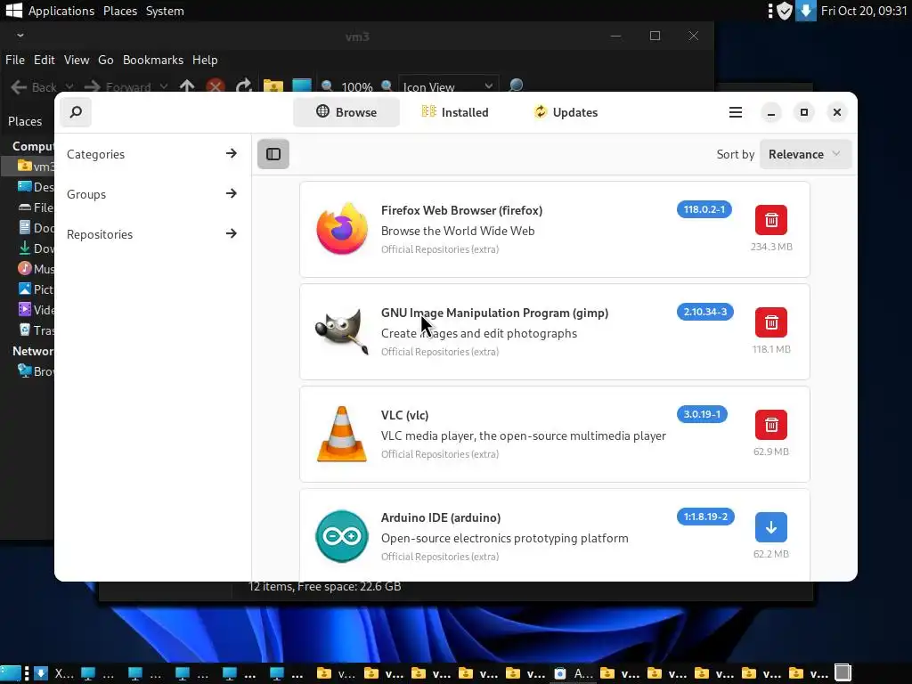Click the red Stop loading icon
The height and width of the screenshot is (684, 912).
pyautogui.click(x=216, y=86)
